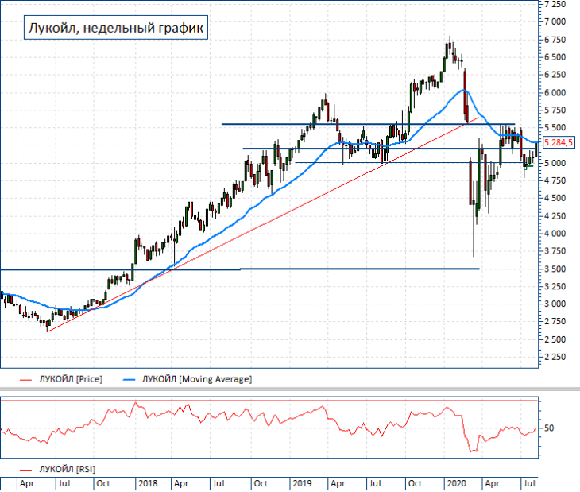Click the ЛУКОЙЛ [Moving Average] legend entry

click(197, 379)
